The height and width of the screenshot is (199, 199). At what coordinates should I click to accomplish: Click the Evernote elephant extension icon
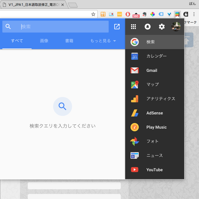pyautogui.click(x=144, y=14)
